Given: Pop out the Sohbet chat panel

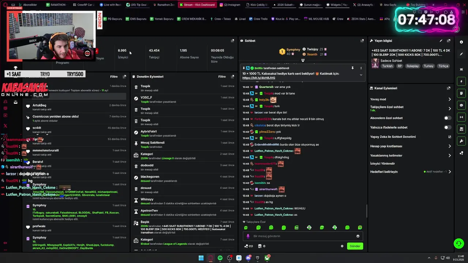Looking at the screenshot, I should (x=362, y=41).
